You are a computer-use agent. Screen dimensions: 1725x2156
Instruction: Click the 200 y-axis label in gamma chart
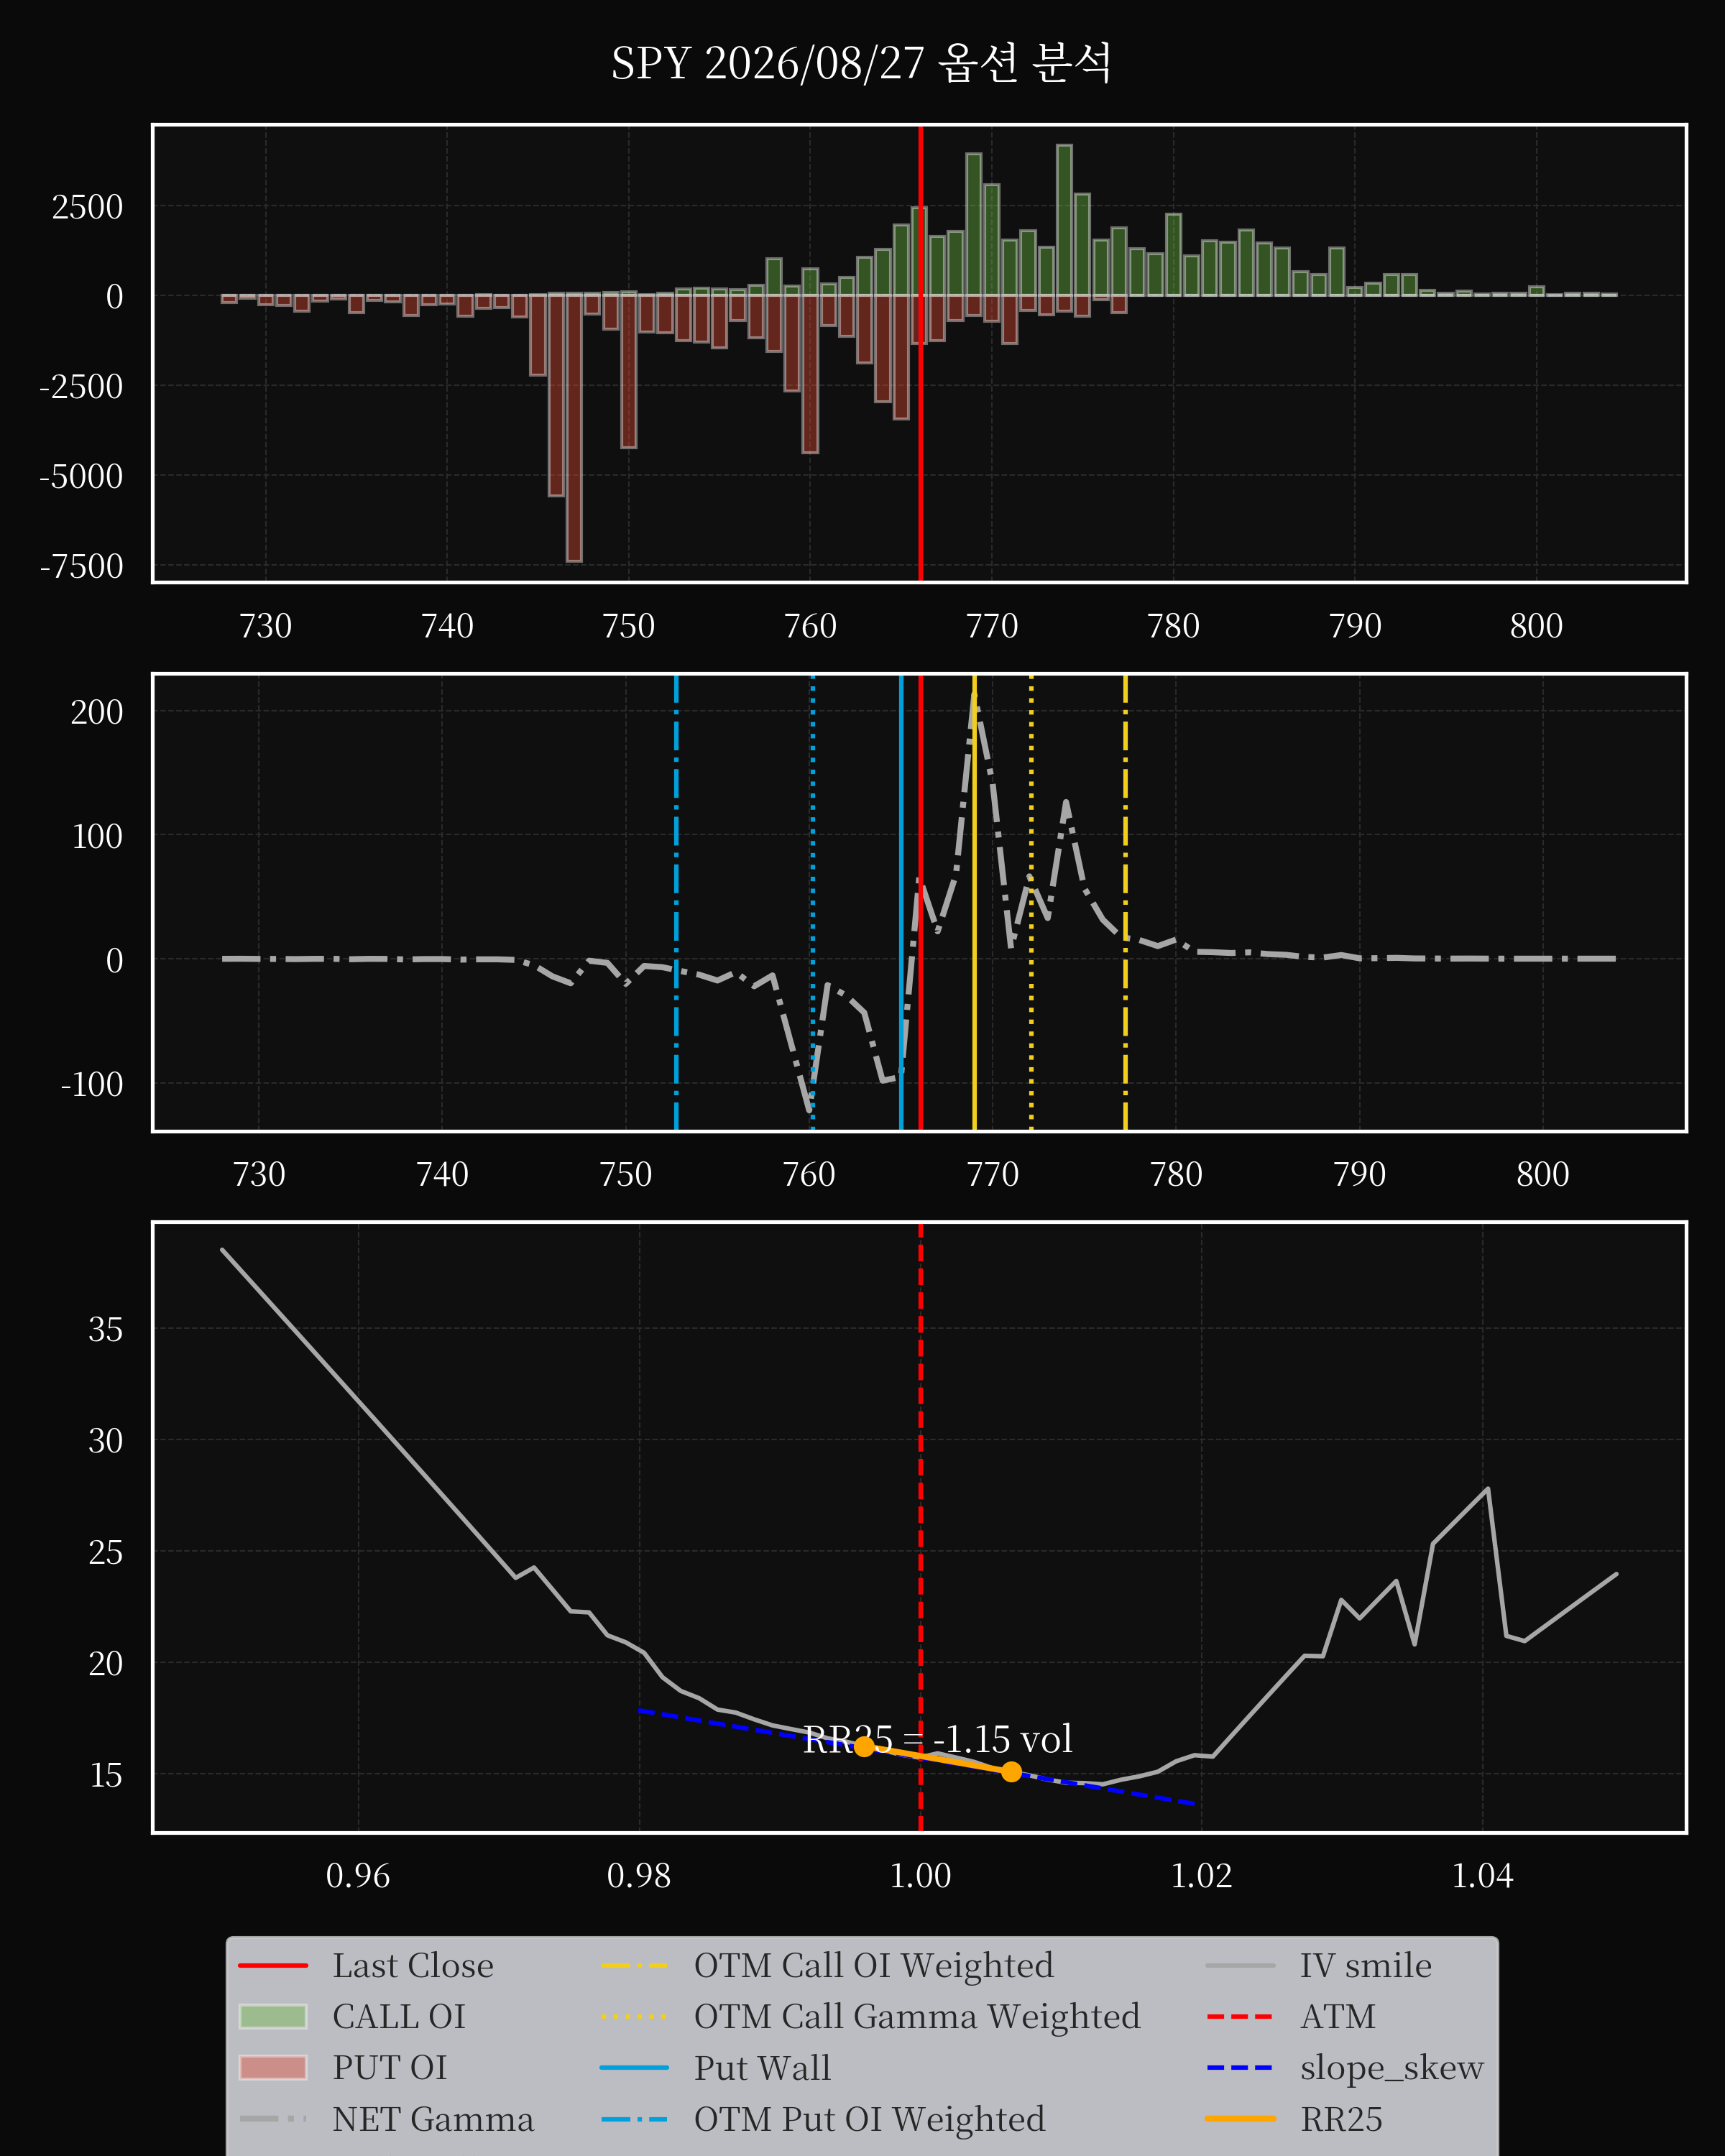(96, 712)
